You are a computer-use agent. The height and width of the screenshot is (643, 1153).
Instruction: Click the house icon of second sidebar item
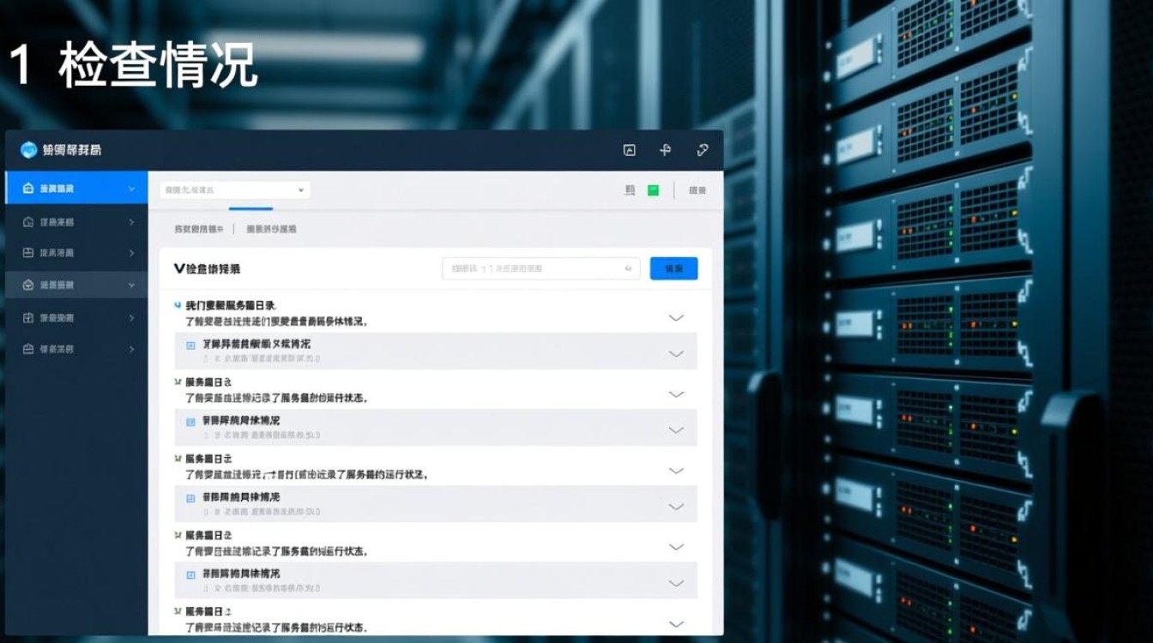[x=28, y=222]
